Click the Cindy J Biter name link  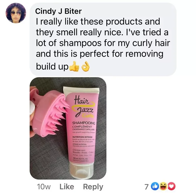[x=59, y=11]
